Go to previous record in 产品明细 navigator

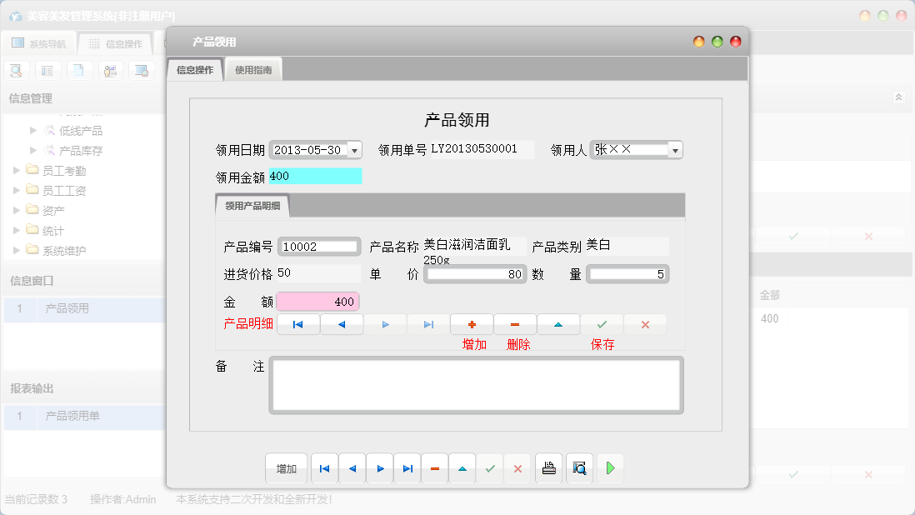341,324
